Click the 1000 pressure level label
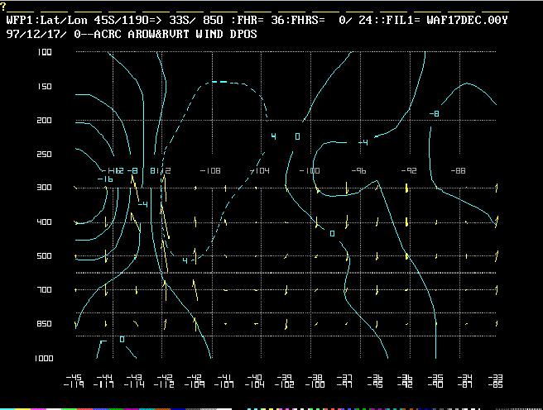Viewport: 543px width, 410px height. [x=44, y=358]
